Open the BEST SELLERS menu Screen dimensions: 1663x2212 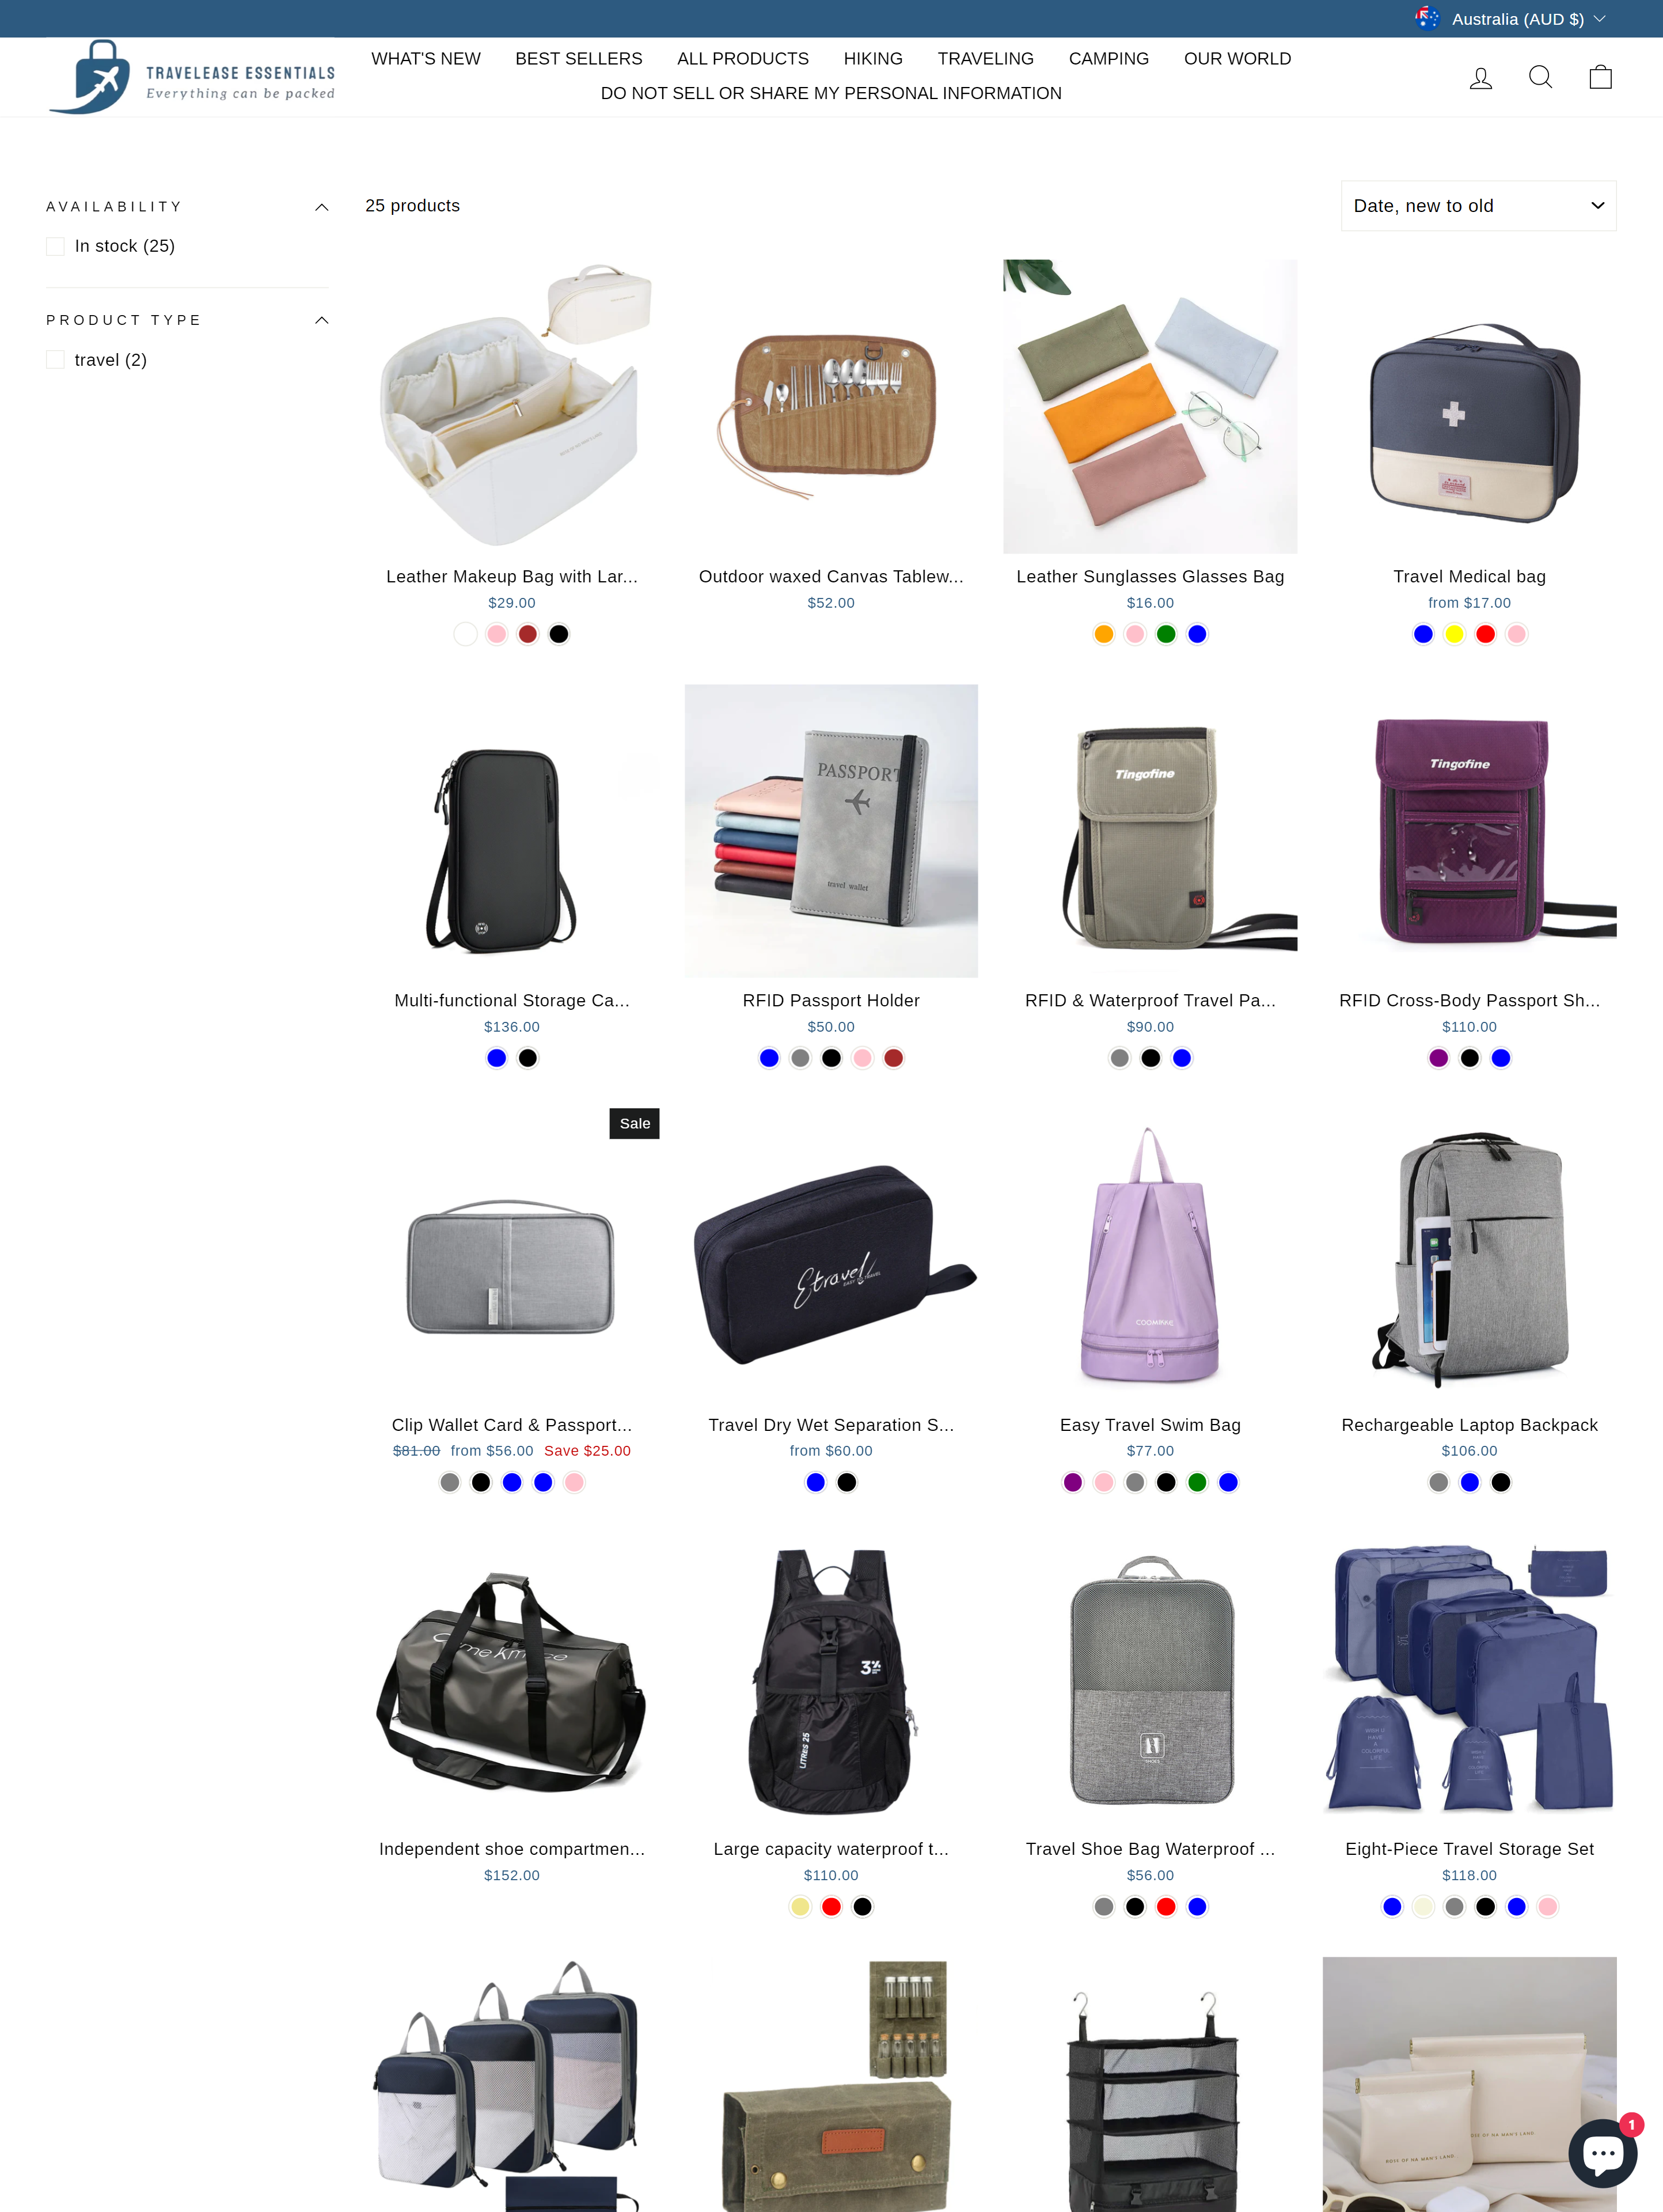tap(579, 59)
